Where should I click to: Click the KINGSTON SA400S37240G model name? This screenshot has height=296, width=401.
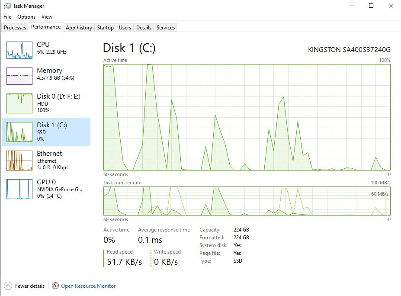point(349,50)
